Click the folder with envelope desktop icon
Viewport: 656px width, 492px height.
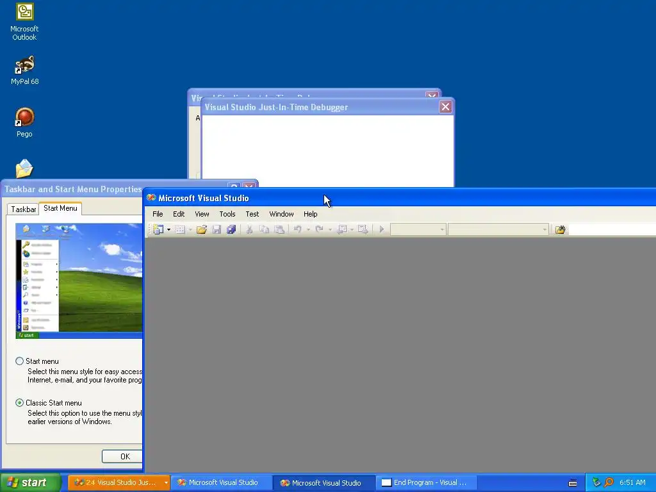point(24,168)
